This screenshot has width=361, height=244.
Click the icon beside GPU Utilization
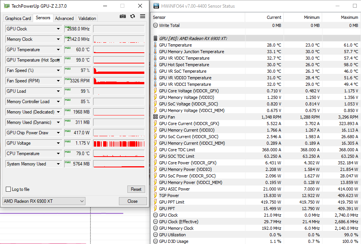[155, 234]
